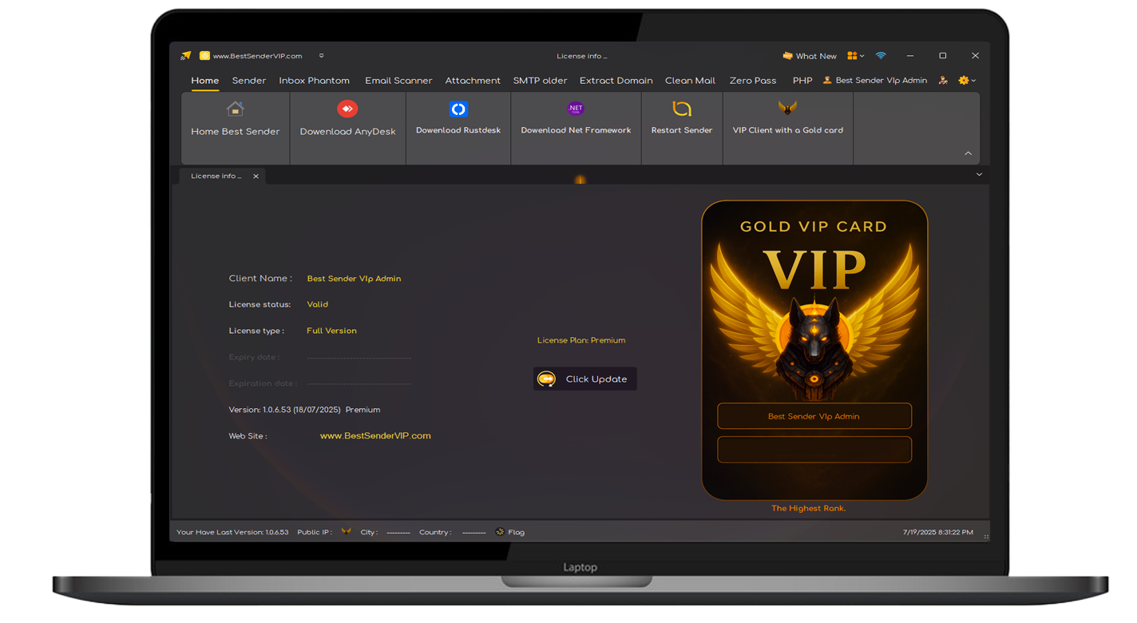Click the Flag icon in status bar
The height and width of the screenshot is (623, 1137).
click(x=501, y=532)
